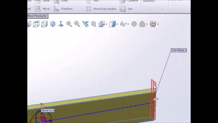
Task: Click the View Orientation cube icon
Action: pyautogui.click(x=102, y=24)
